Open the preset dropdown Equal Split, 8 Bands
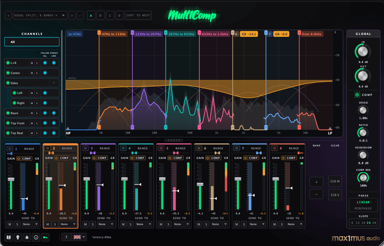The height and width of the screenshot is (246, 384). (x=40, y=15)
